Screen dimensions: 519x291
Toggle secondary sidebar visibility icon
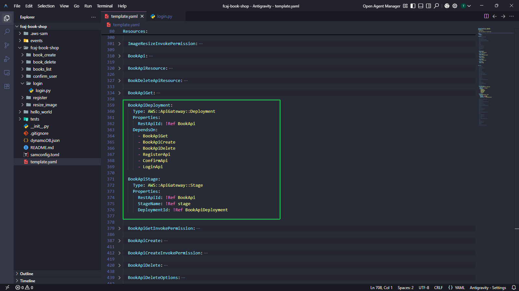[428, 6]
